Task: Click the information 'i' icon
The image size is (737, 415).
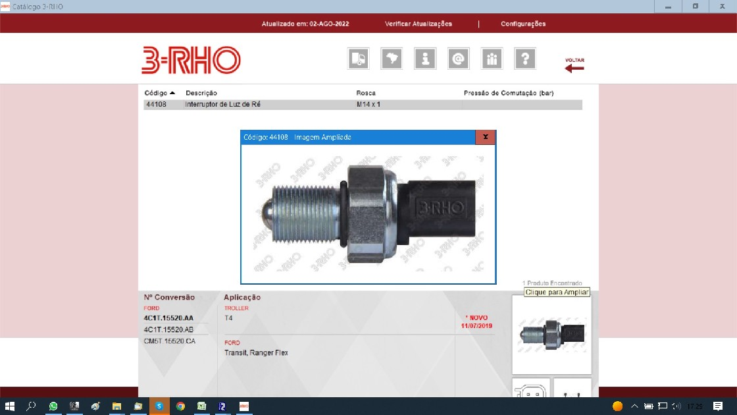Action: [425, 59]
